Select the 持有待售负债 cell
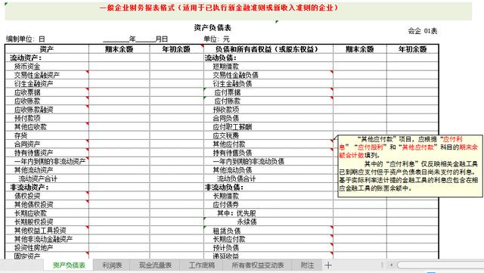The image size is (484, 273). (268, 153)
